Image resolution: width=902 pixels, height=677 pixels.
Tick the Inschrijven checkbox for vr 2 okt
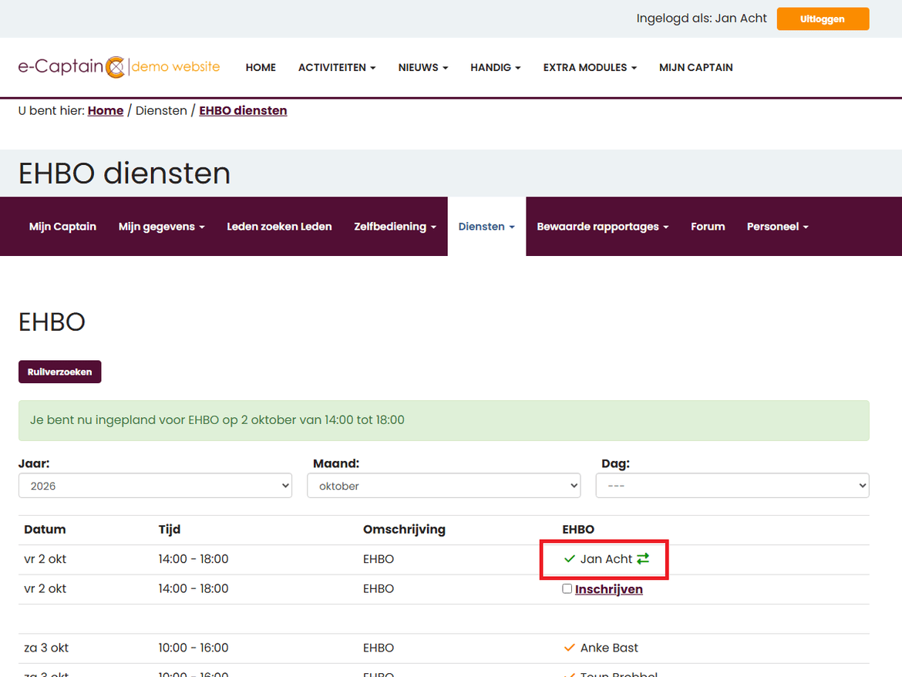pyautogui.click(x=567, y=588)
